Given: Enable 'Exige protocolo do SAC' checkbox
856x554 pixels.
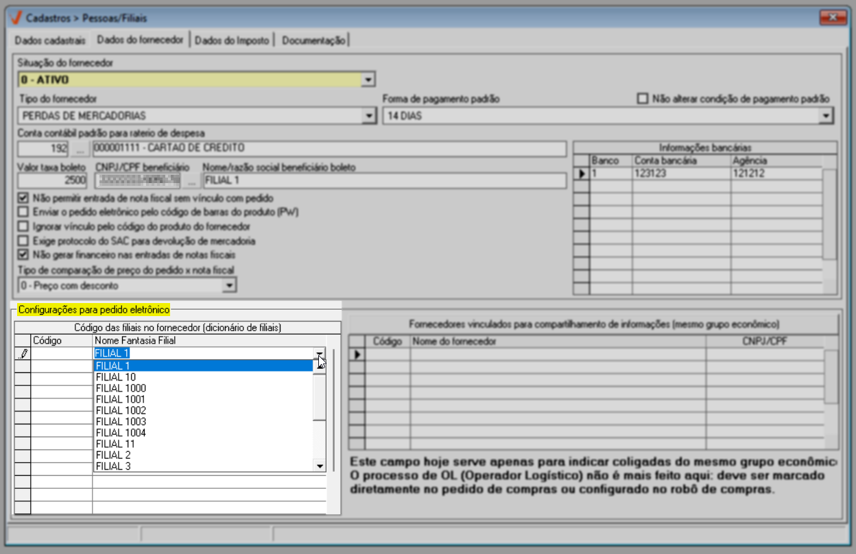Looking at the screenshot, I should pyautogui.click(x=25, y=241).
